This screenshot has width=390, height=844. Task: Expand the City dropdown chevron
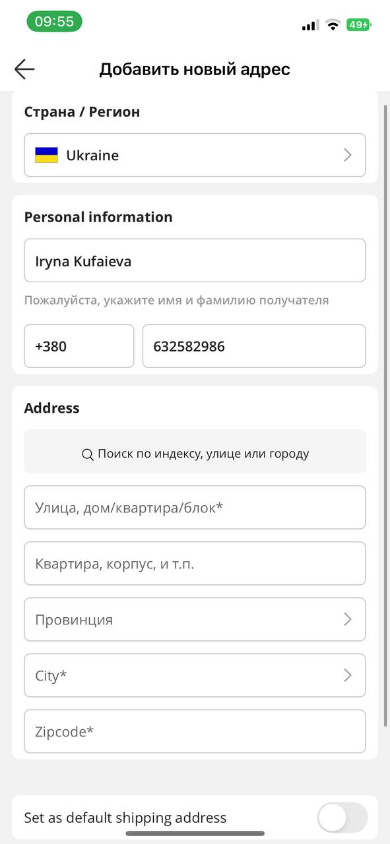tap(348, 676)
